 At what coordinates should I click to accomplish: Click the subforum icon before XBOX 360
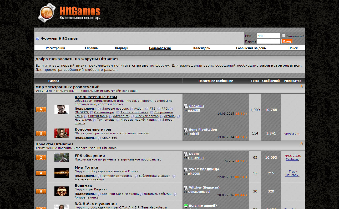coord(99,138)
